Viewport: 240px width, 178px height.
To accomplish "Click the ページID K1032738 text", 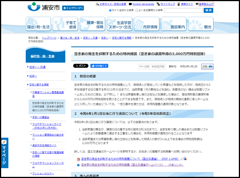I will pyautogui.click(x=151, y=66).
